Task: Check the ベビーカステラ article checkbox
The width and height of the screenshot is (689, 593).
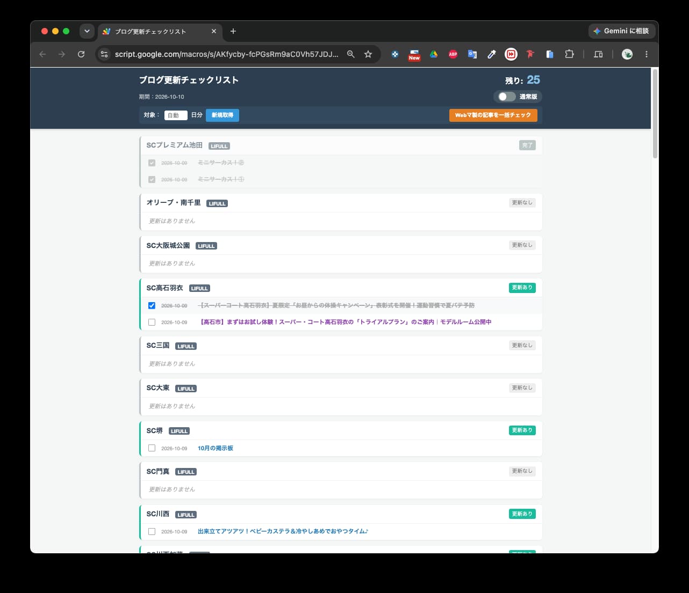Action: click(152, 531)
